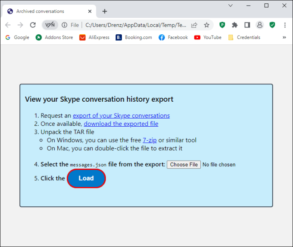This screenshot has height=247, width=293.
Task: Open export of your Skype conversations link
Action: [121, 116]
